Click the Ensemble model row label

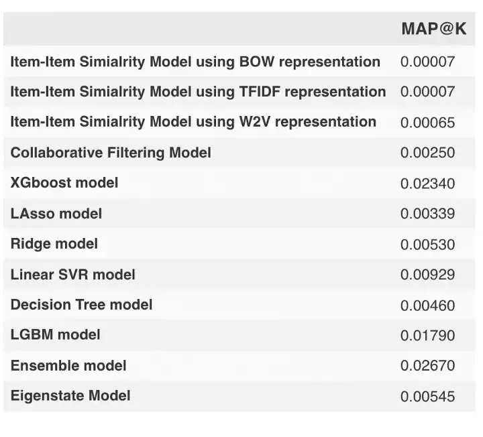[68, 366]
